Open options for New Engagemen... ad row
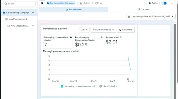 [x=33, y=26]
